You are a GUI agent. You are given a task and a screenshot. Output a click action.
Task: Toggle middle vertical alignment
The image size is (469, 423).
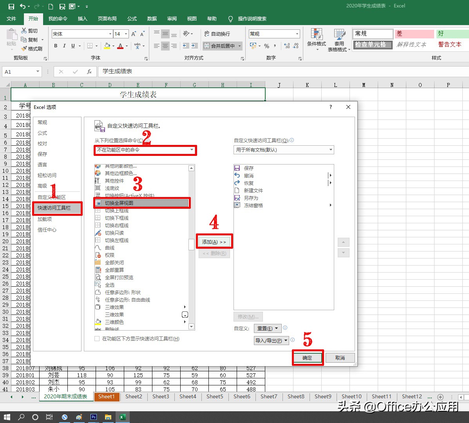(x=165, y=34)
